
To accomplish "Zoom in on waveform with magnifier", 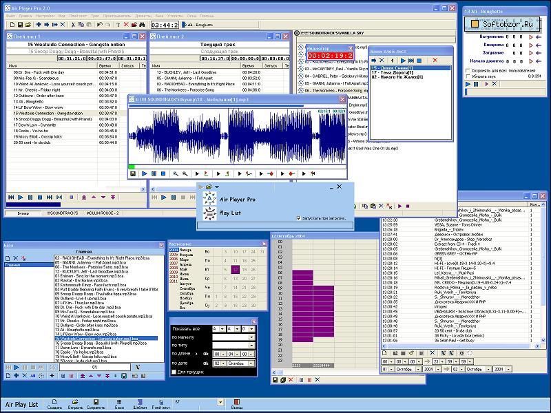I will [x=176, y=174].
